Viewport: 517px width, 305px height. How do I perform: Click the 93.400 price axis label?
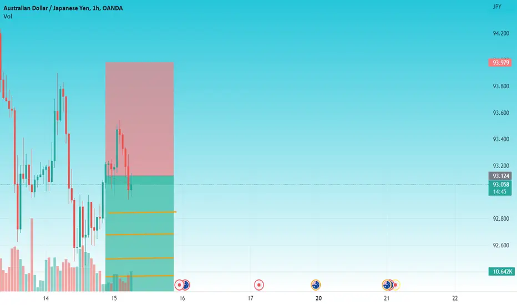click(501, 139)
